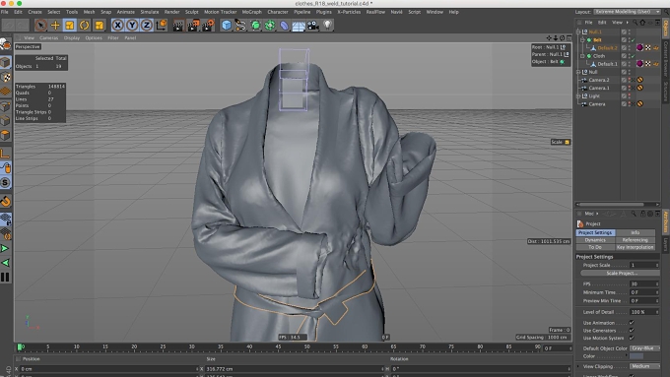Switch to the Info tab
This screenshot has height=377, width=670.
click(636, 232)
